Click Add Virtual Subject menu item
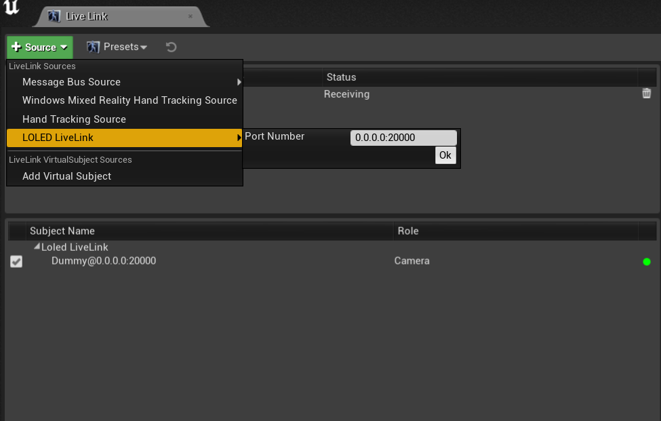 pyautogui.click(x=125, y=176)
